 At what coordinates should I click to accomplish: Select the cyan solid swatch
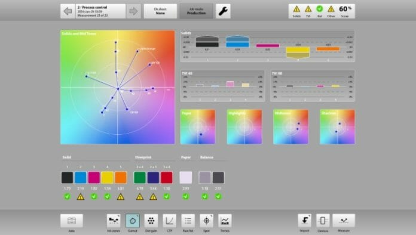pyautogui.click(x=80, y=177)
